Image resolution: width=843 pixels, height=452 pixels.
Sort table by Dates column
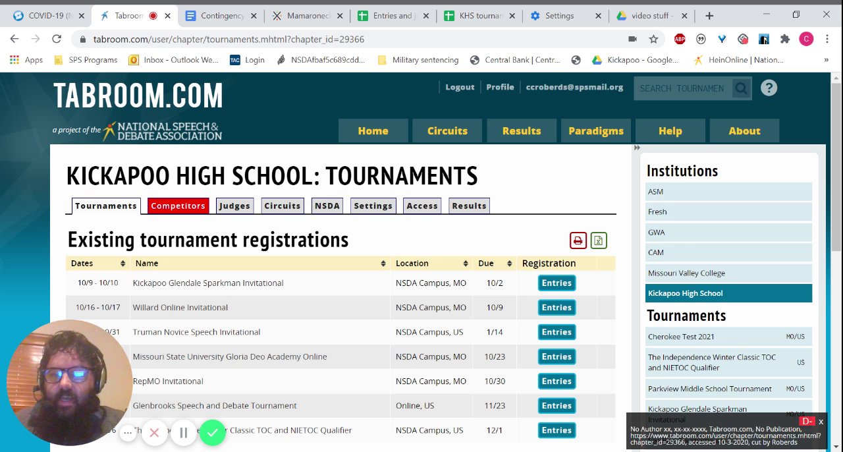click(x=98, y=264)
